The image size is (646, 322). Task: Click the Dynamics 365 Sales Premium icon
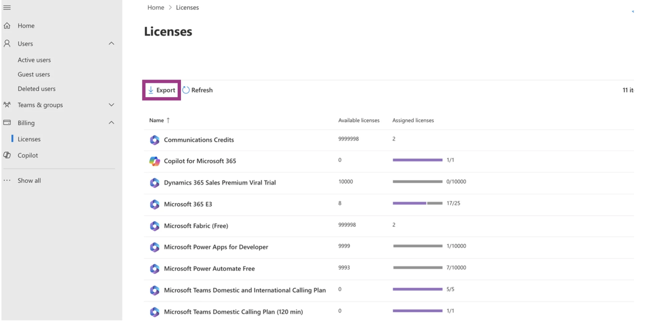[x=155, y=182]
